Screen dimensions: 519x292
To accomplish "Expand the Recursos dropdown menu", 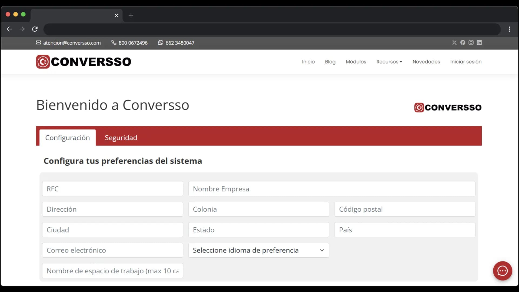I will point(389,62).
